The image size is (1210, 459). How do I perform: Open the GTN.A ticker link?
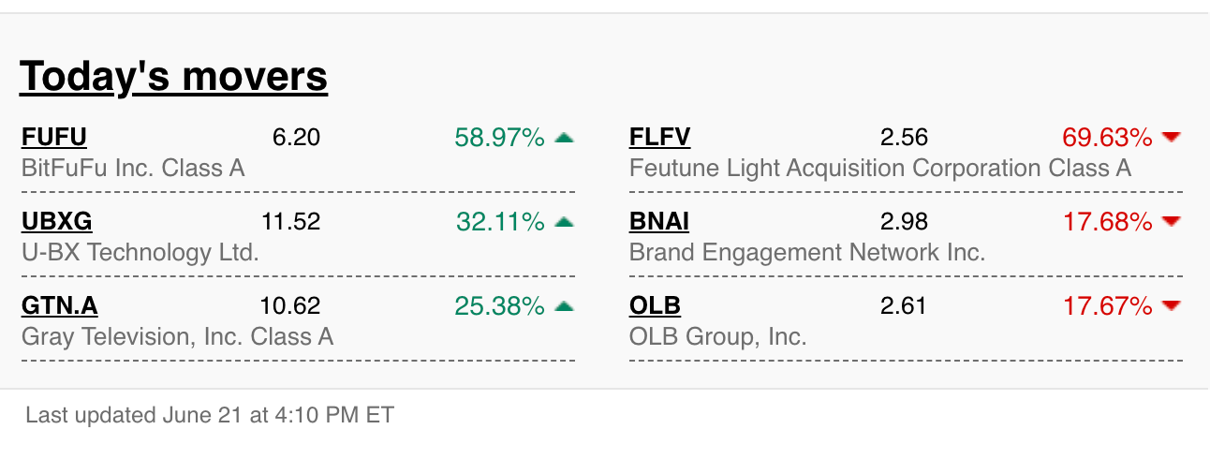[59, 306]
